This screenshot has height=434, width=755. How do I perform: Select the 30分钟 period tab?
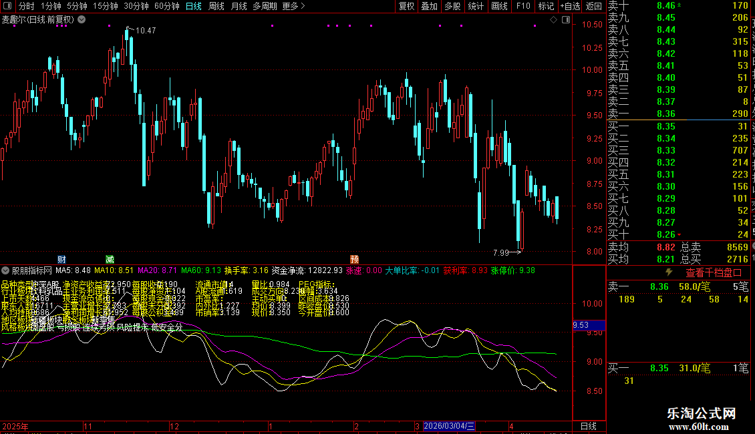pyautogui.click(x=136, y=6)
